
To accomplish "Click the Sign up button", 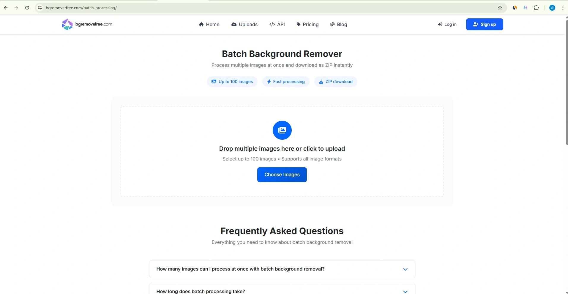I will 484,24.
